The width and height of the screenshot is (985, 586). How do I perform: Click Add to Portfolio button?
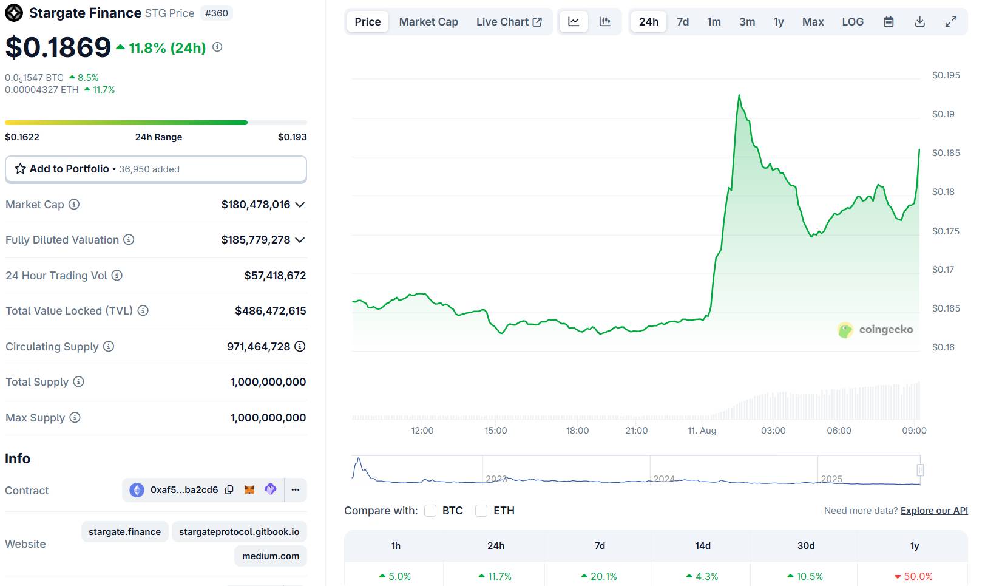(156, 169)
